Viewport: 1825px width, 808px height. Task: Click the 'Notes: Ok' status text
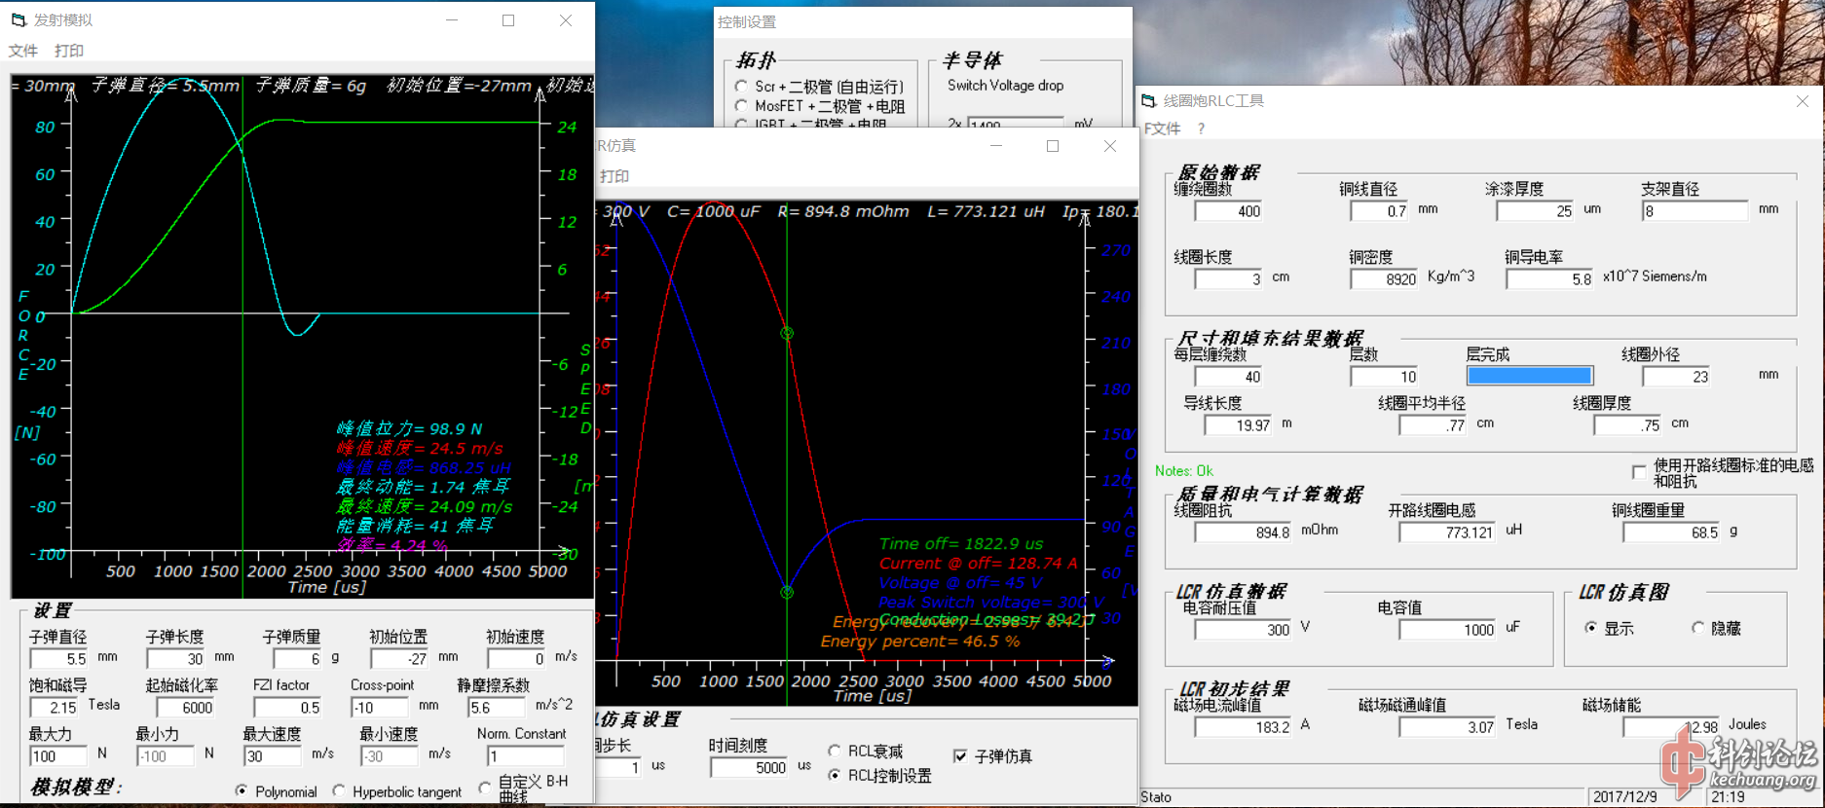[1183, 471]
